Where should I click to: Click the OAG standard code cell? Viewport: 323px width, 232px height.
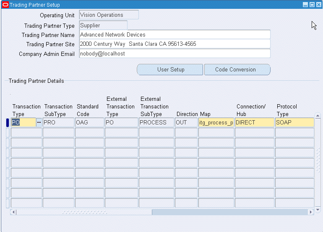(x=89, y=122)
